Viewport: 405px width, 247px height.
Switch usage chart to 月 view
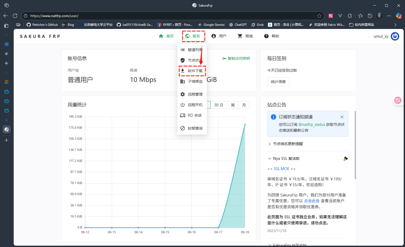[x=244, y=105]
